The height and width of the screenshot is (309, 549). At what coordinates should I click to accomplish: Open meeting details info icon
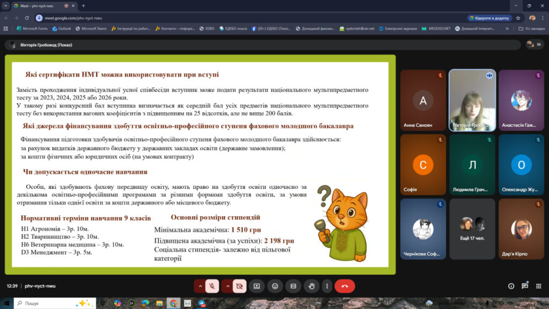click(511, 286)
